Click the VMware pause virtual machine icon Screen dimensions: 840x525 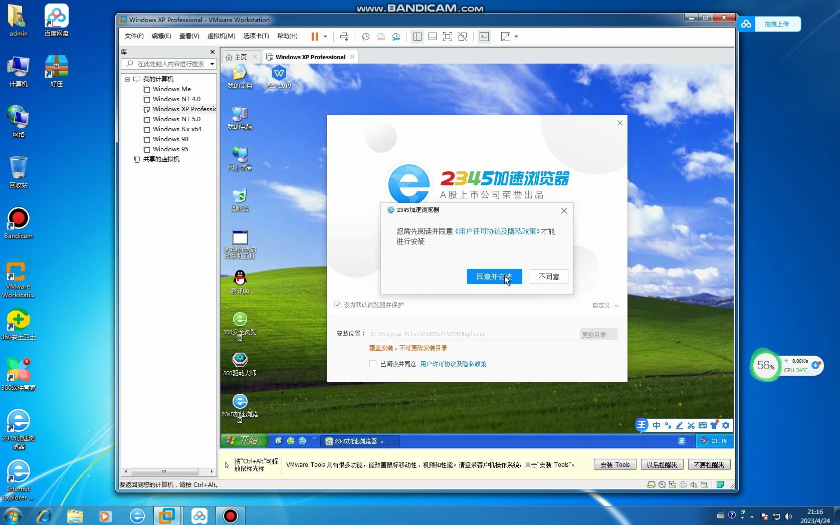315,37
